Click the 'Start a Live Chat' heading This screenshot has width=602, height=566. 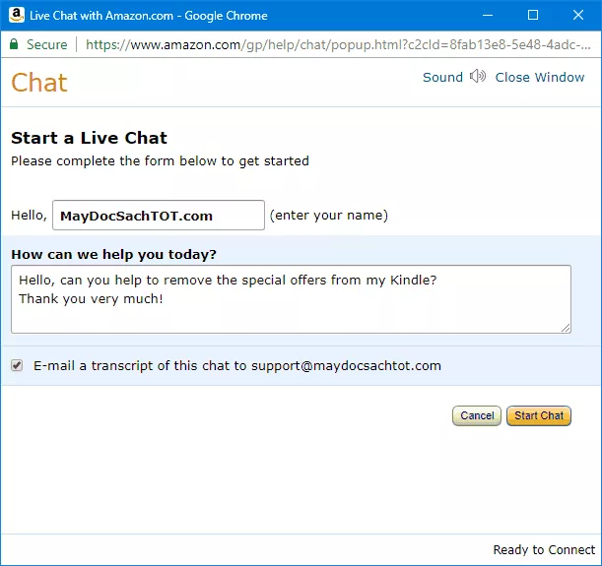point(89,138)
